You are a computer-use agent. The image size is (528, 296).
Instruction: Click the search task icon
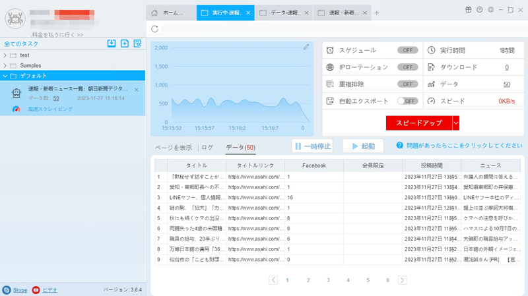click(x=137, y=44)
